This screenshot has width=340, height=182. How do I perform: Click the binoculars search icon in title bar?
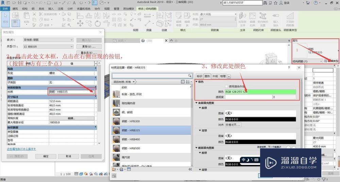point(265,3)
